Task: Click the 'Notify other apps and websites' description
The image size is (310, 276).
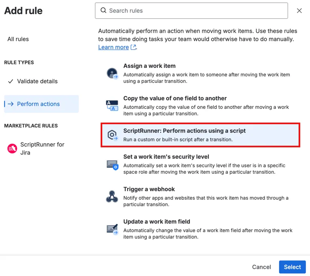Action: tap(206, 201)
